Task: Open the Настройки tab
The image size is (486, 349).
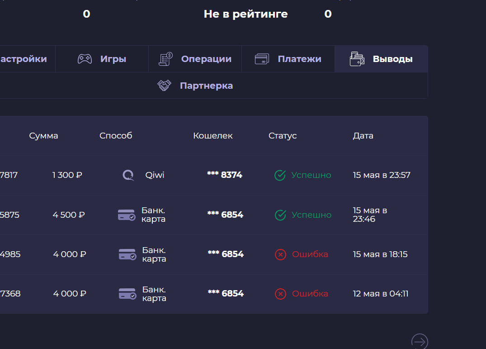Action: [28, 59]
